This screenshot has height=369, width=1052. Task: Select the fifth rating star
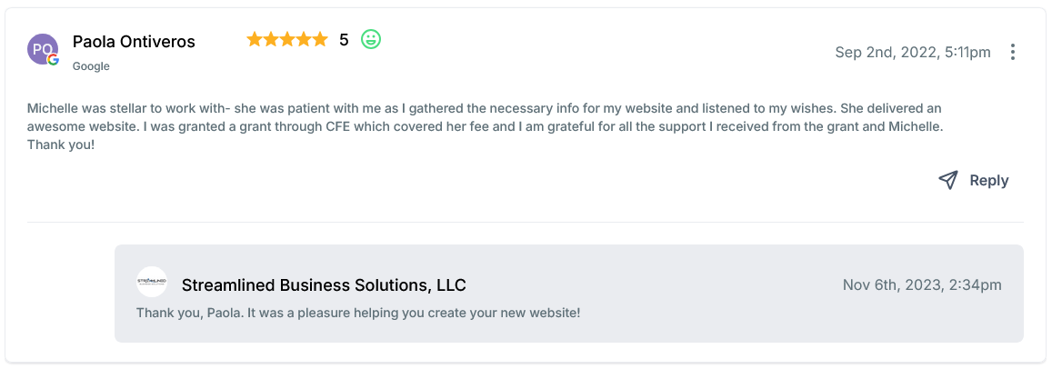click(x=319, y=39)
